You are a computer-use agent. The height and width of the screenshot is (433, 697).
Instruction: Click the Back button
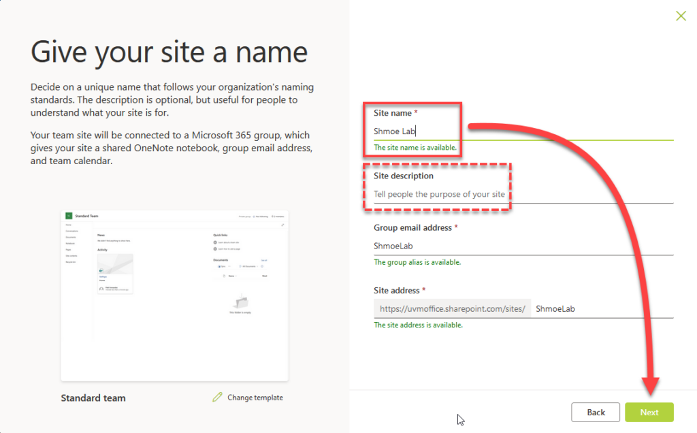[596, 412]
